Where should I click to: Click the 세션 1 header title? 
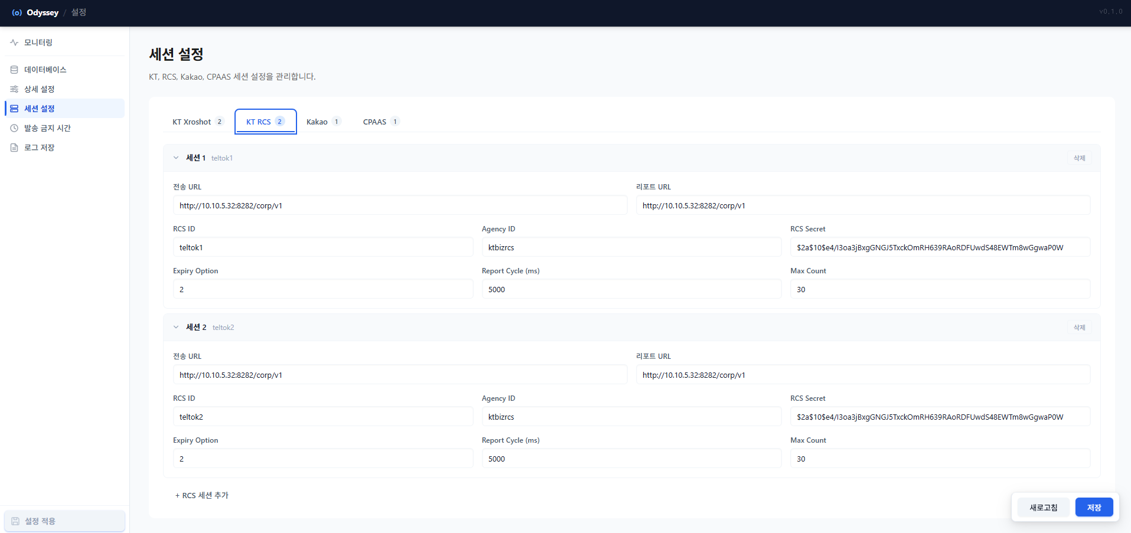click(x=196, y=158)
